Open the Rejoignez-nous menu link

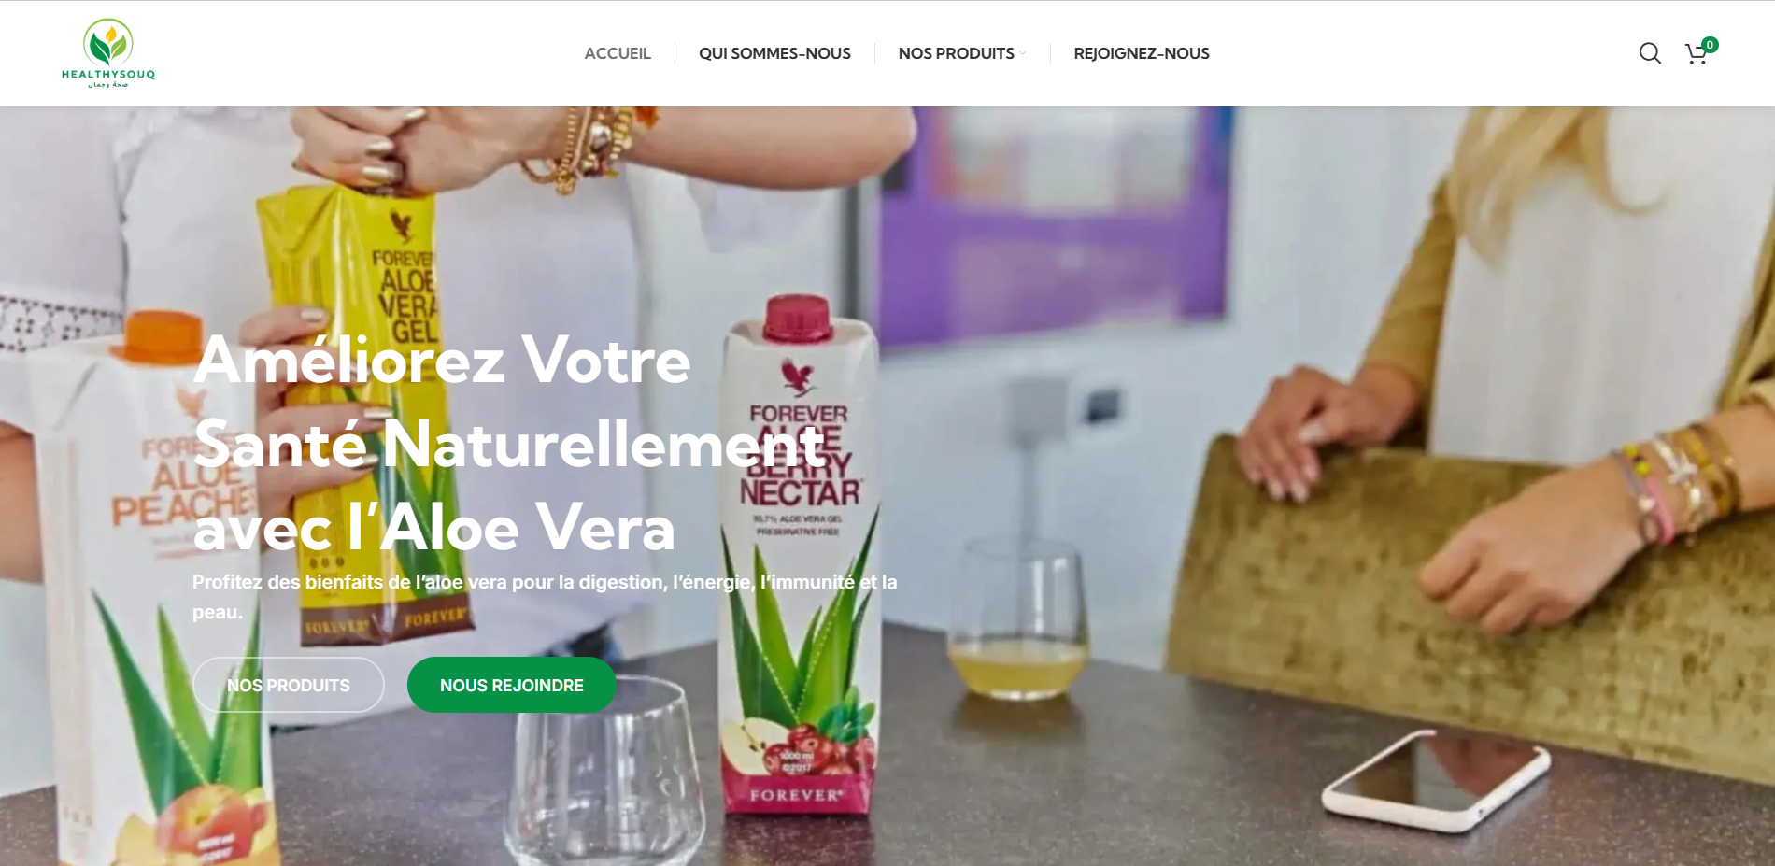tap(1142, 53)
